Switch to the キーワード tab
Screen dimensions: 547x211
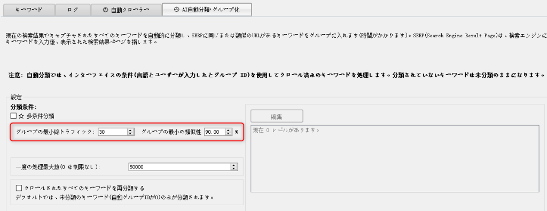pyautogui.click(x=29, y=10)
